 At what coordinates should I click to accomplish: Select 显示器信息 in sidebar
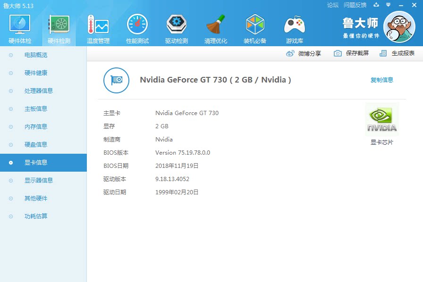tap(43, 180)
